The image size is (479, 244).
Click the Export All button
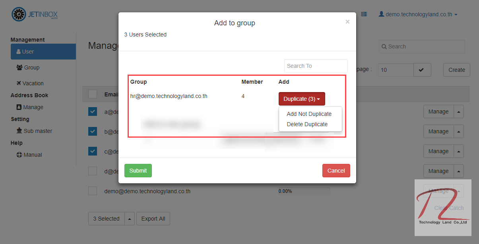(x=153, y=219)
